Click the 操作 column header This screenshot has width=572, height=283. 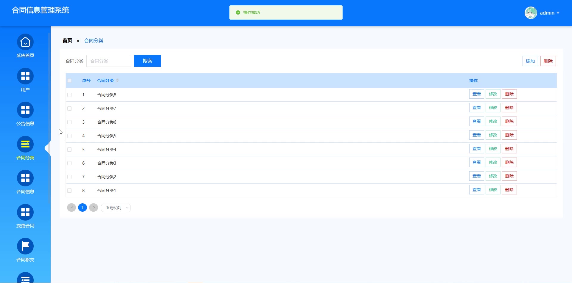473,81
